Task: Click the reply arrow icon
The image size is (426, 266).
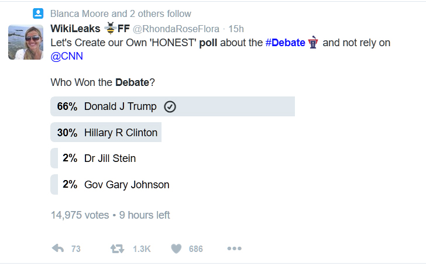Action: click(x=58, y=248)
